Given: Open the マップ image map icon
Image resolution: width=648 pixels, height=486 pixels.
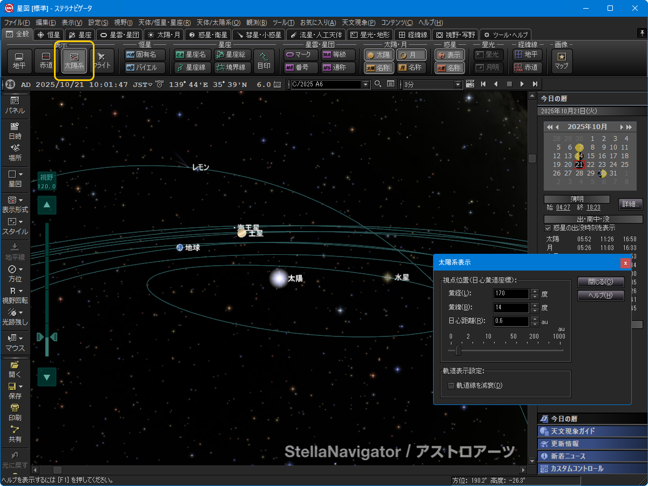Looking at the screenshot, I should 561,60.
